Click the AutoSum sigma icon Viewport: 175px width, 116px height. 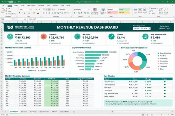pyautogui.click(x=150, y=8)
